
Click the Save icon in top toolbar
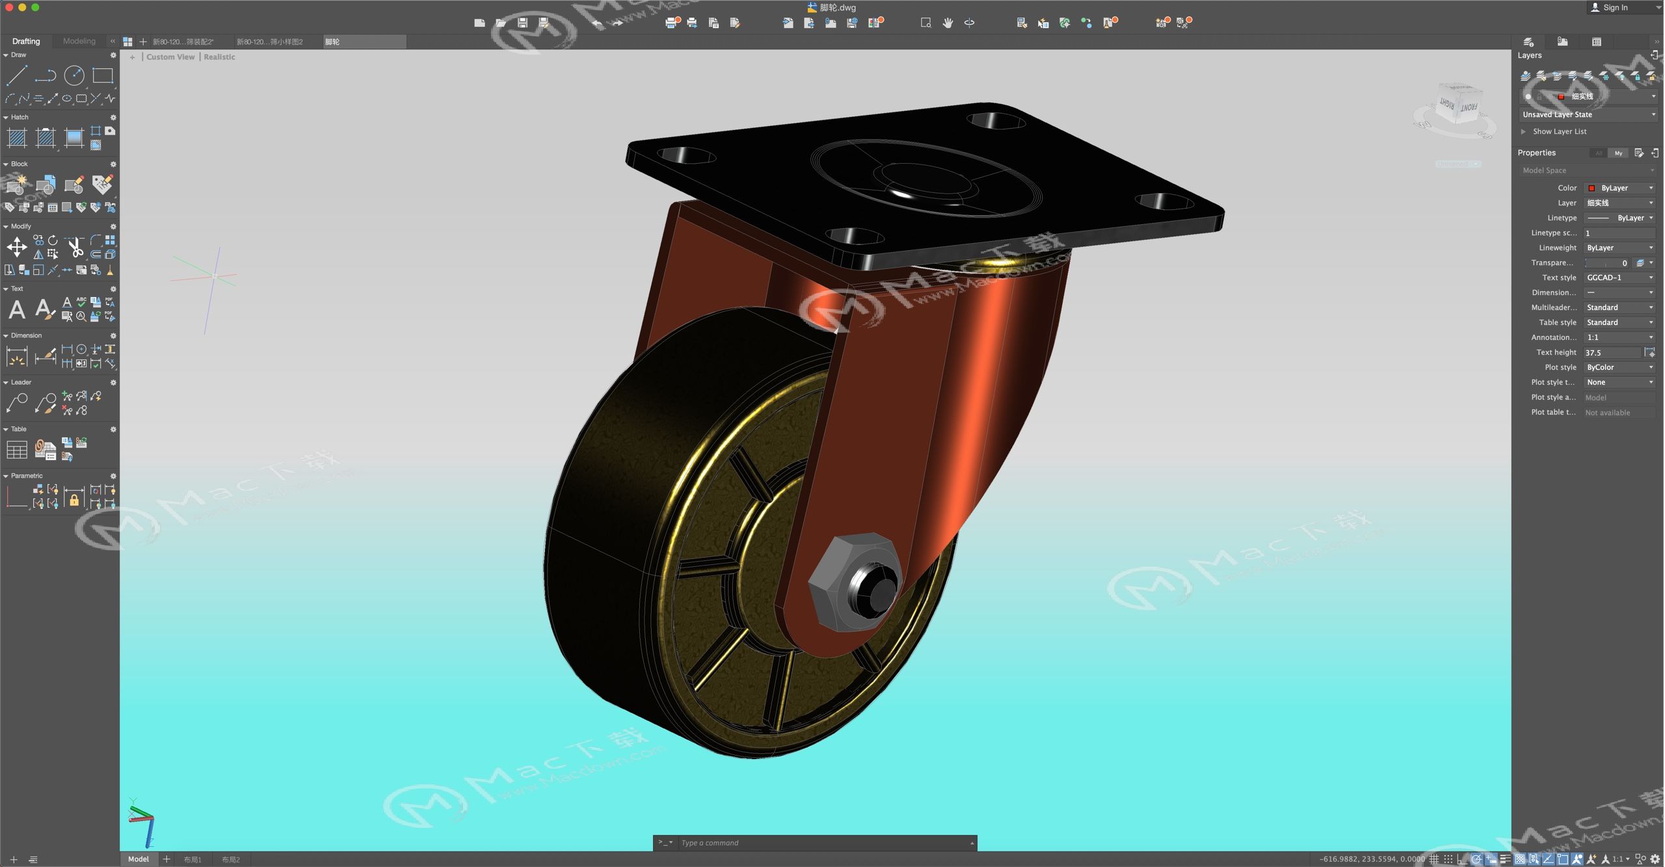(522, 23)
